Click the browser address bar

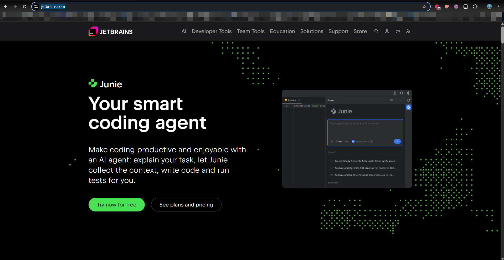click(x=231, y=7)
